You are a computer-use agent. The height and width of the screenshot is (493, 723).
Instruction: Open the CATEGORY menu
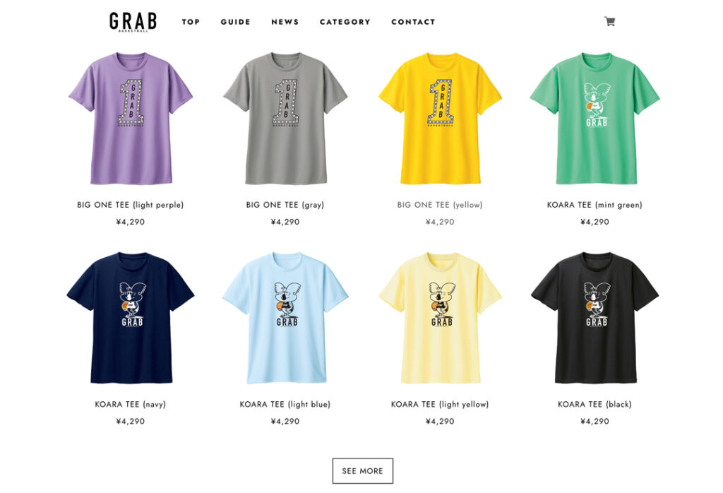coord(345,22)
